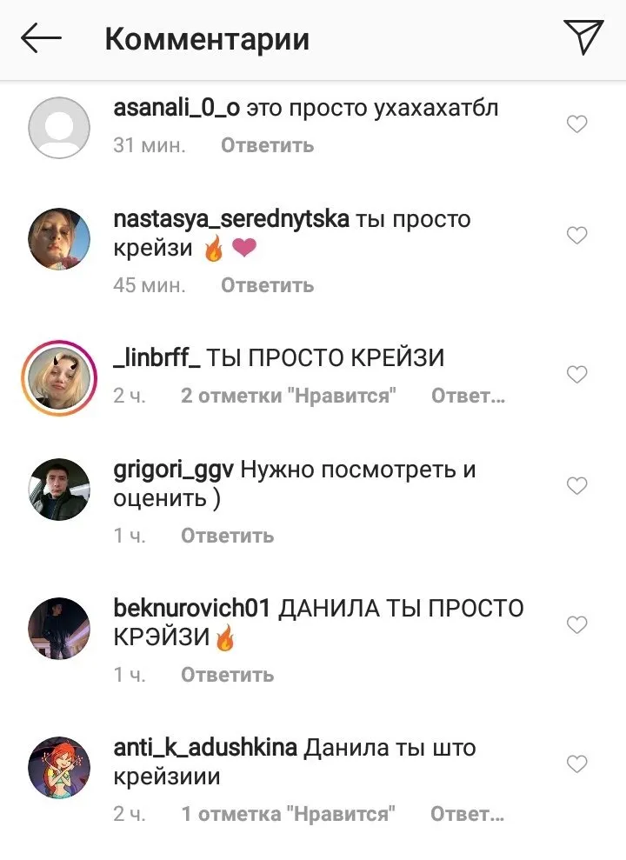The image size is (626, 860).
Task: View nastasya_serednytska's profile picture
Action: pos(59,239)
